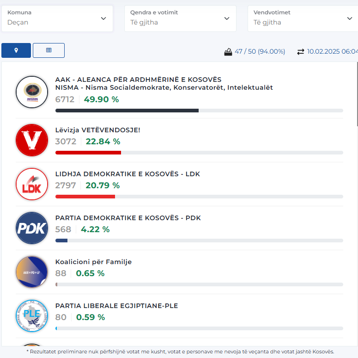Click the PDK blue progress bar
The height and width of the screenshot is (358, 358).
[199, 241]
